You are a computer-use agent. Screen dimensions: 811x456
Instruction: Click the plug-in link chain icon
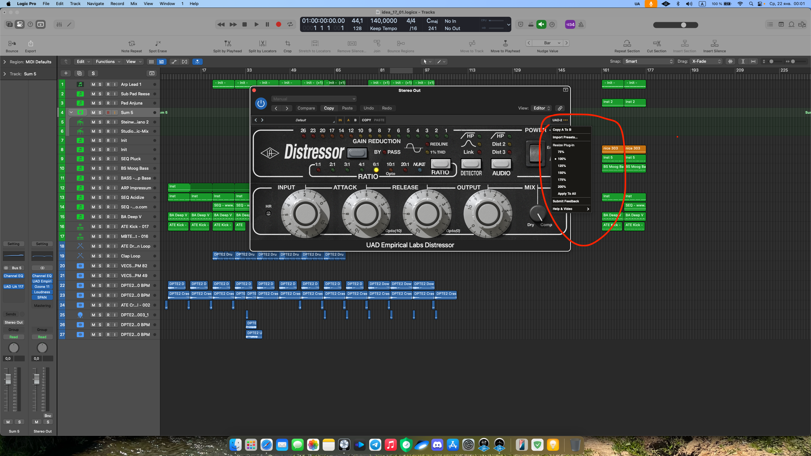pos(560,108)
